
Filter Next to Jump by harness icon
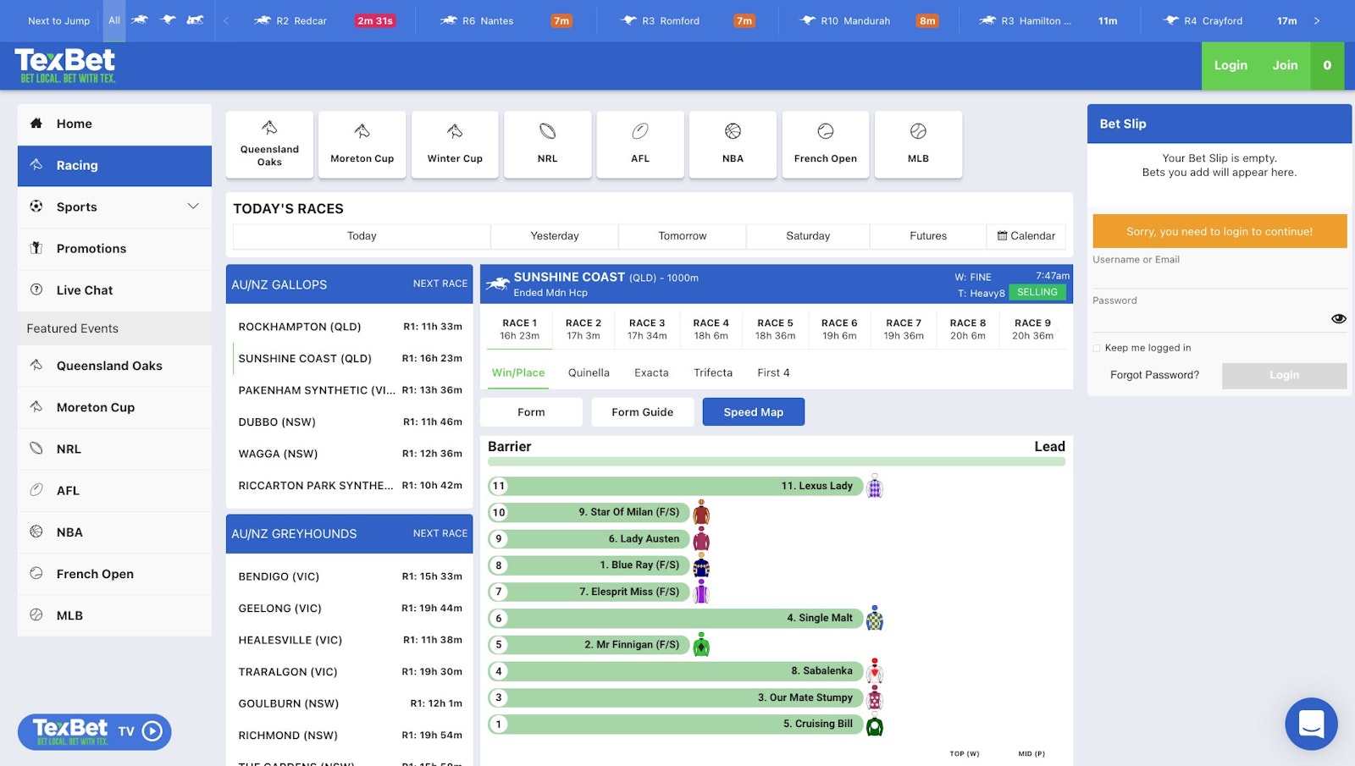pos(196,20)
